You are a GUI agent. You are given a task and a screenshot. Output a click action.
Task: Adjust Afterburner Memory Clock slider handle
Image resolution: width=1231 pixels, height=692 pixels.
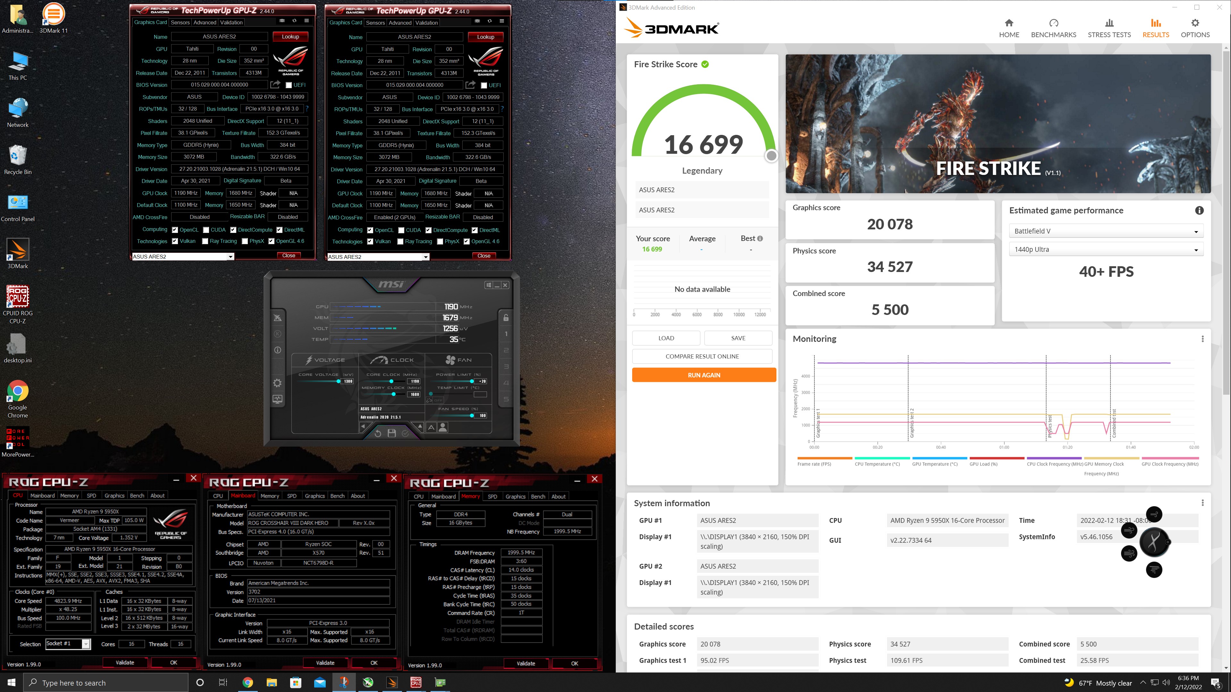click(393, 394)
